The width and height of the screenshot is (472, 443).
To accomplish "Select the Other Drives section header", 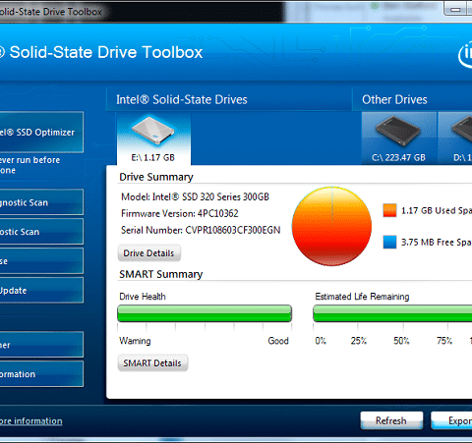I will tap(394, 99).
